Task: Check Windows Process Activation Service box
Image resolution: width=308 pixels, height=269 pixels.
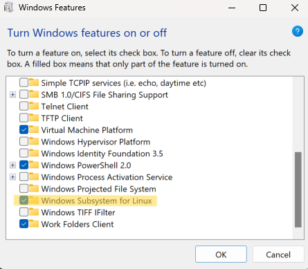Action: tap(24, 177)
